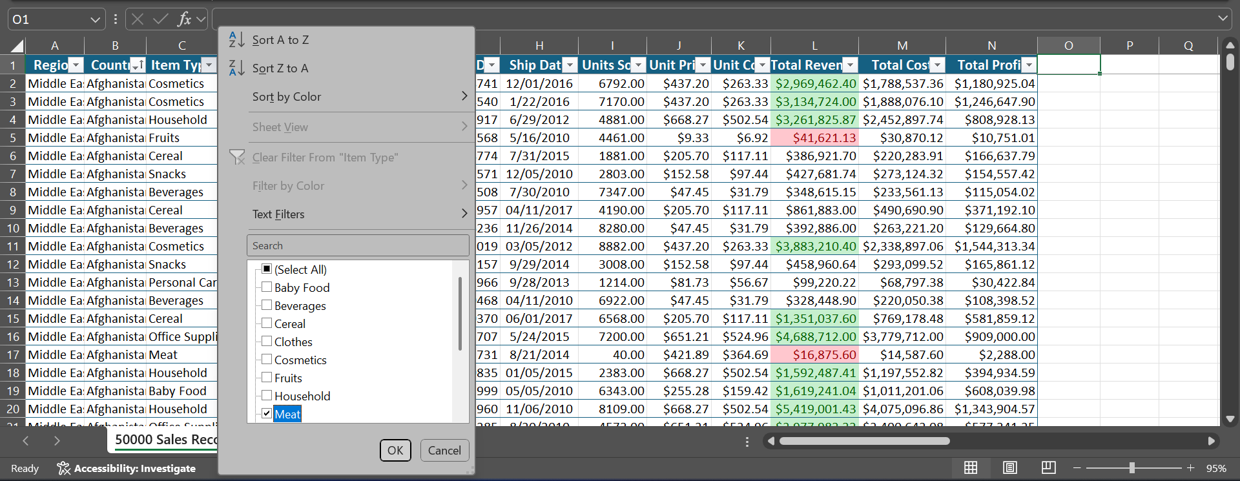The image size is (1240, 481).
Task: Expand the formula bar
Action: [1223, 19]
